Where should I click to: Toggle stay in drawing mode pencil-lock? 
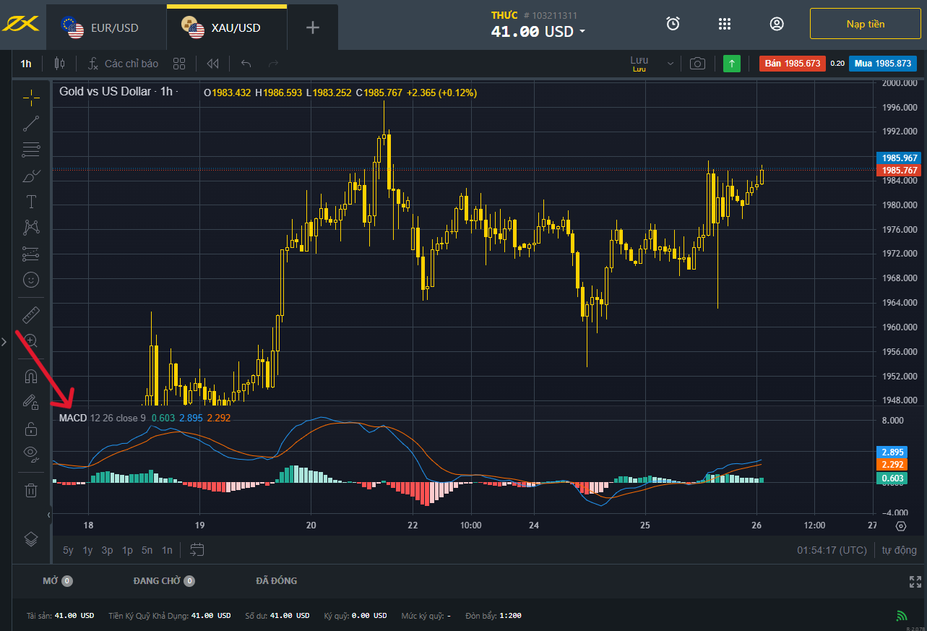[x=31, y=403]
